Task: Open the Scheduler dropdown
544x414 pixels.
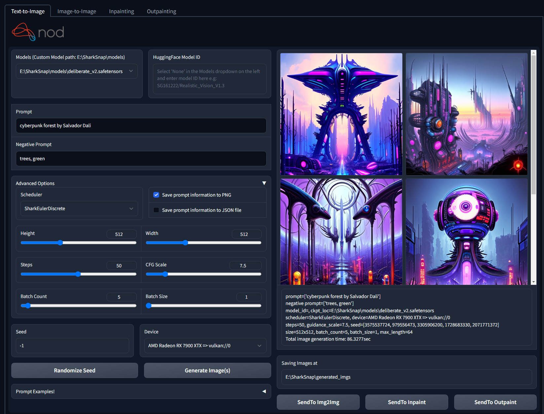Action: coord(79,208)
